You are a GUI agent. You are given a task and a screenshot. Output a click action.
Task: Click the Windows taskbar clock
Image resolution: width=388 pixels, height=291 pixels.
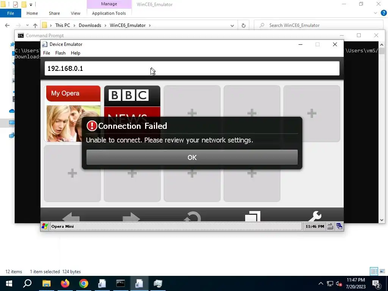355,283
